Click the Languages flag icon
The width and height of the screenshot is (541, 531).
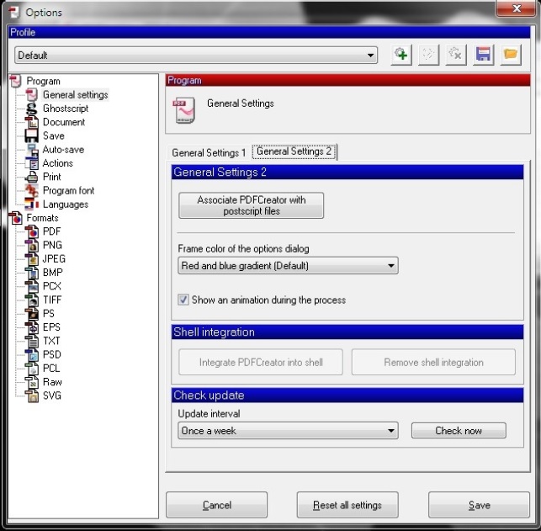(x=31, y=204)
